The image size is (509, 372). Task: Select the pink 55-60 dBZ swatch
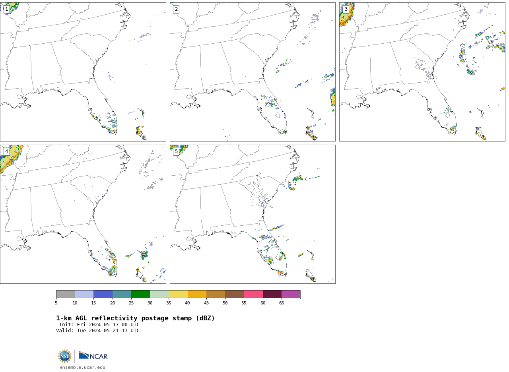point(253,294)
